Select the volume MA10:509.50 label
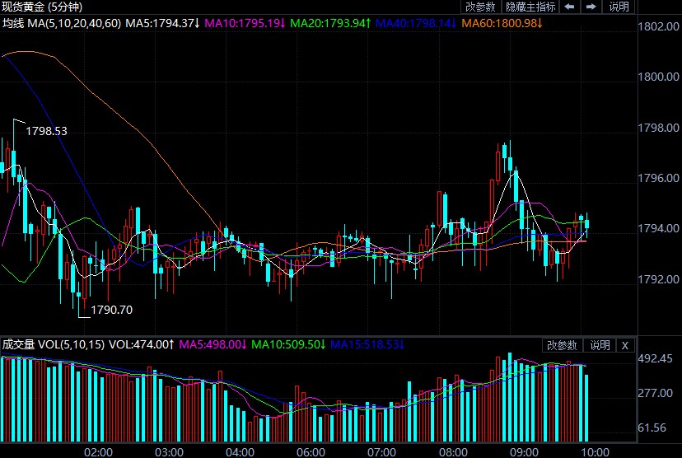The height and width of the screenshot is (458, 682). point(289,344)
